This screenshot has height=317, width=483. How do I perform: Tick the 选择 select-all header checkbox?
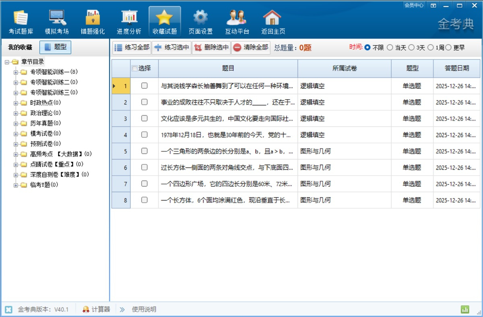click(135, 68)
